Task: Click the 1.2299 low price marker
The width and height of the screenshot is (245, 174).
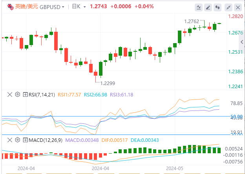Action: [108, 83]
